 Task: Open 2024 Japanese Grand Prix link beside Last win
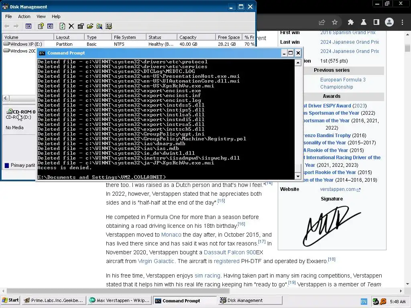pyautogui.click(x=350, y=42)
